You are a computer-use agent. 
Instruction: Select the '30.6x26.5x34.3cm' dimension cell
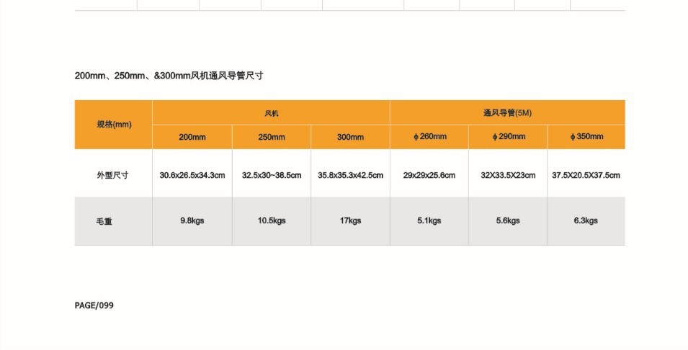tap(192, 174)
